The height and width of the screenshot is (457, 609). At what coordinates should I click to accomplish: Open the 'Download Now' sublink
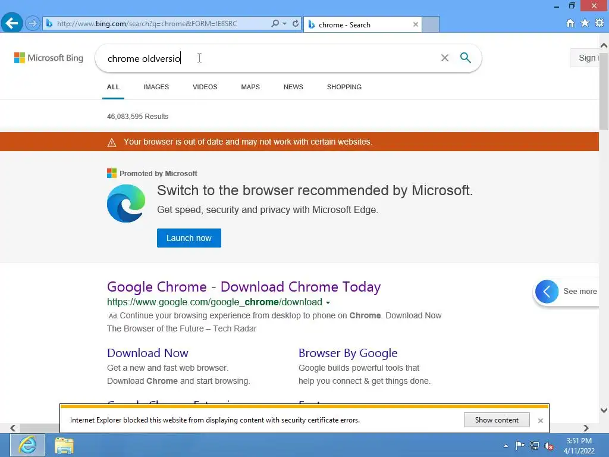(x=147, y=353)
